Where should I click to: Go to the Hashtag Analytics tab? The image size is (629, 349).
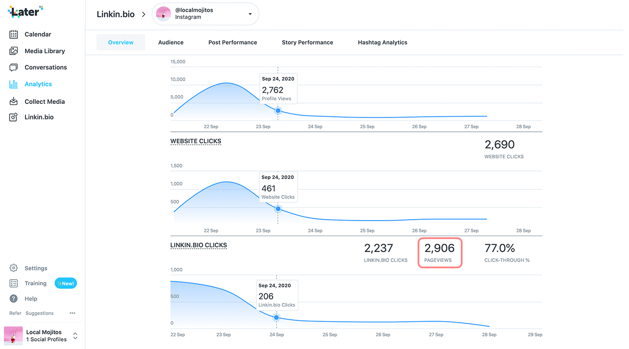[383, 42]
